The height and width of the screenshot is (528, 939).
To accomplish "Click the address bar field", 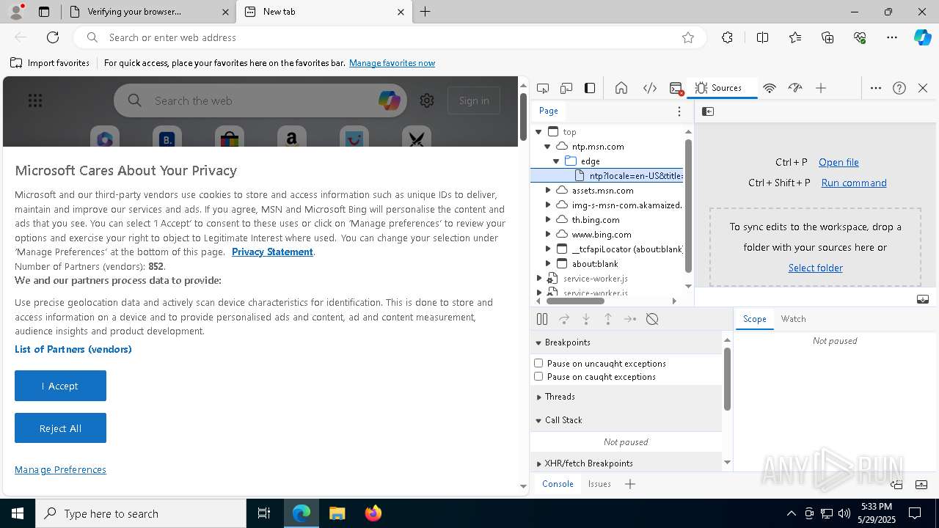I will (x=390, y=37).
